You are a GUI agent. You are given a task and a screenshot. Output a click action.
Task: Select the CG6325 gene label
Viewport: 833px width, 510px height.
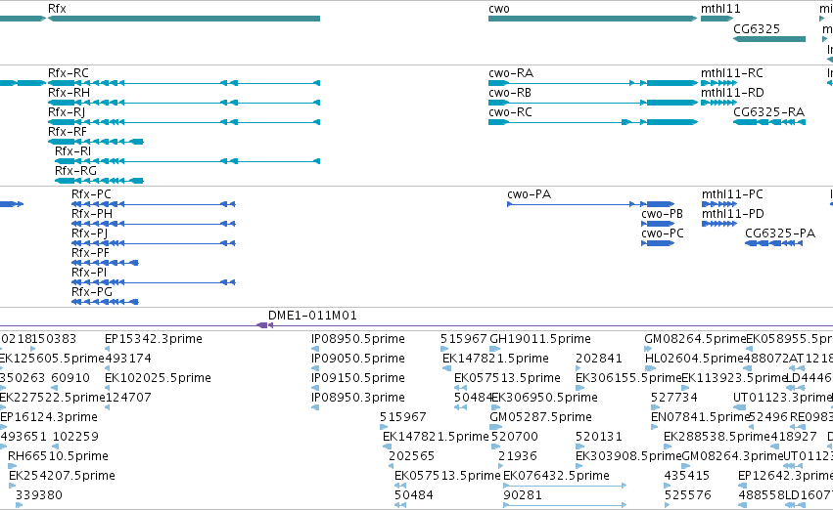coord(757,28)
